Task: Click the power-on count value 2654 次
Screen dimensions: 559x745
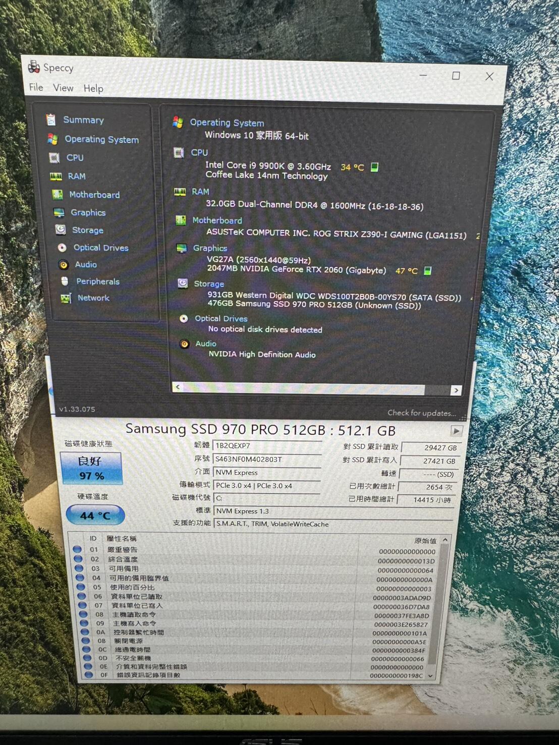Action: (x=427, y=487)
